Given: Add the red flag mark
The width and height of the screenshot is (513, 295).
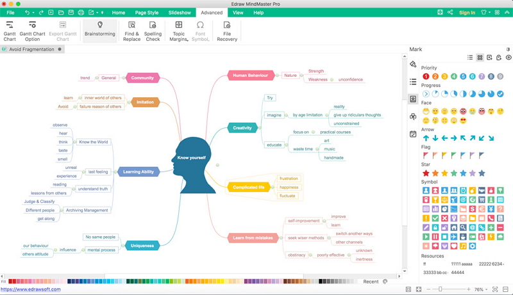Looking at the screenshot, I should 425,155.
